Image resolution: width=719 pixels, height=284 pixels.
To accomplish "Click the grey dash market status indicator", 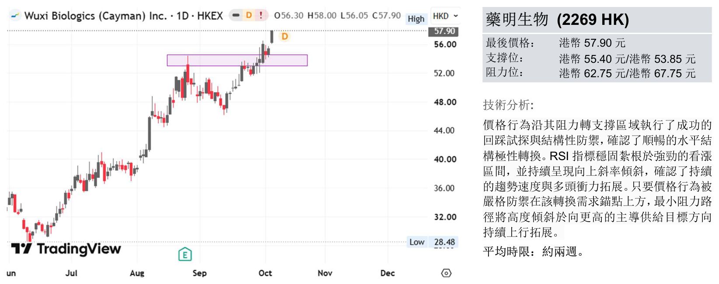I will (236, 15).
